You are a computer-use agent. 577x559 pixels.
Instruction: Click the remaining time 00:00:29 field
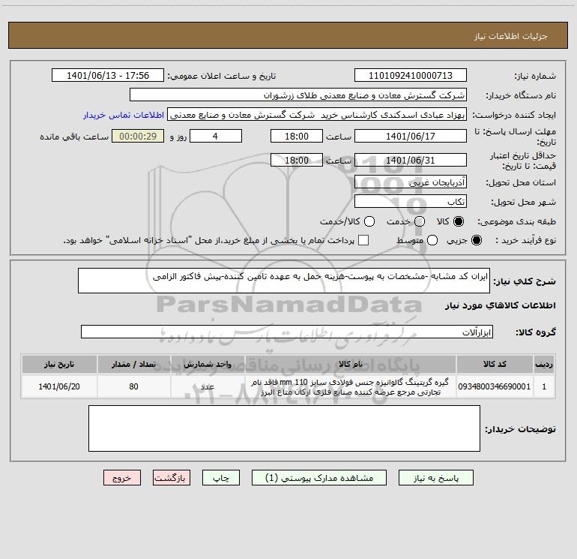tap(138, 137)
